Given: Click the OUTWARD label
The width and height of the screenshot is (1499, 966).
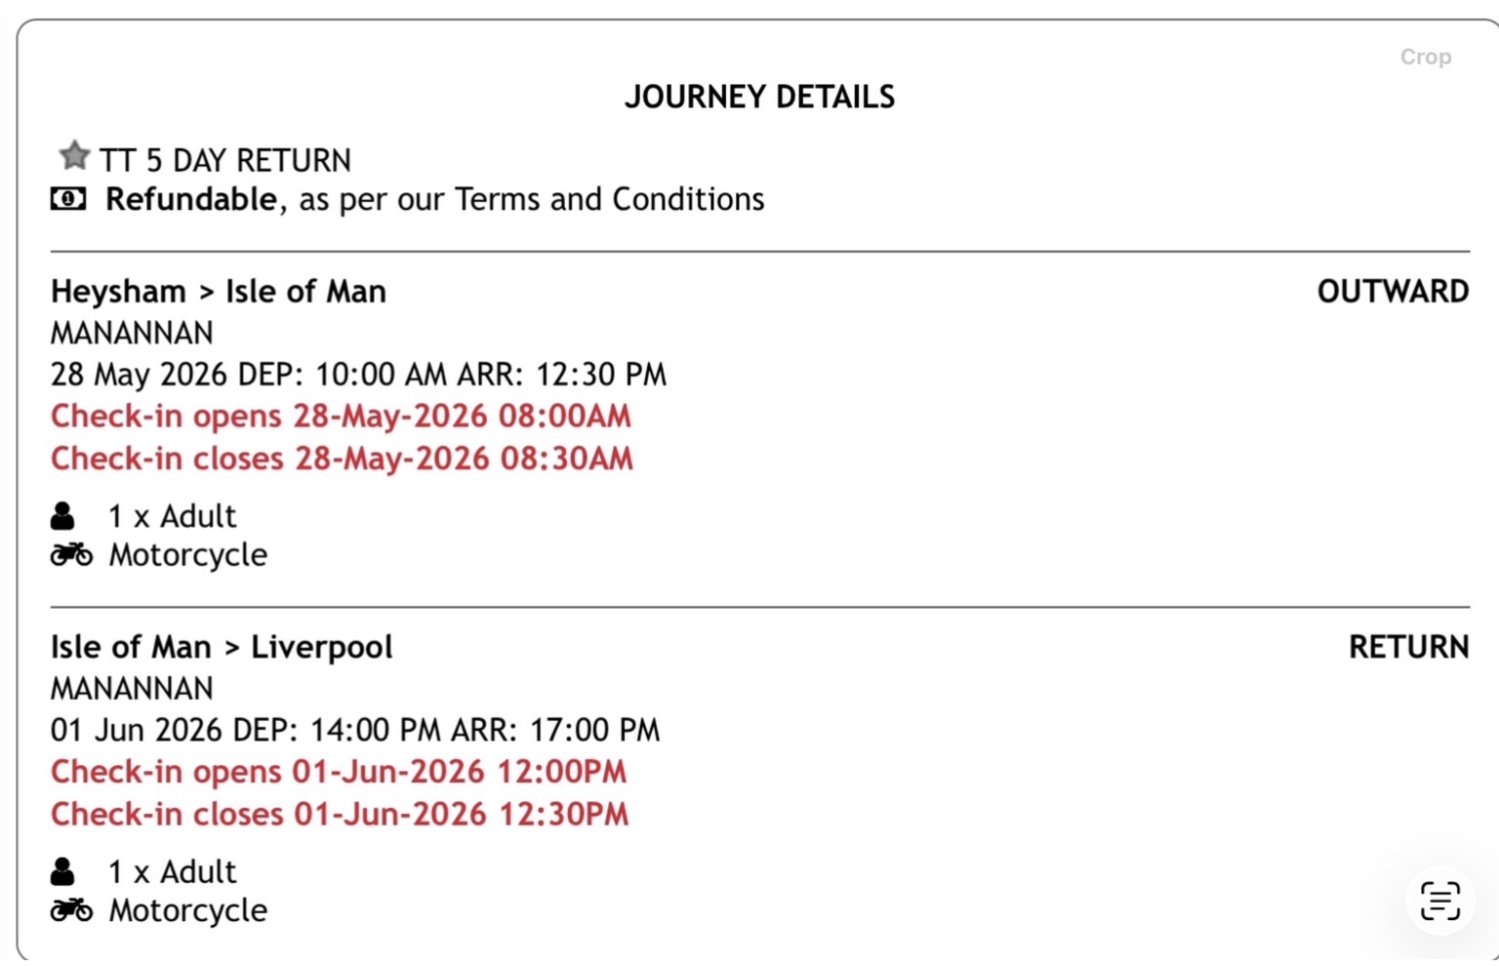Looking at the screenshot, I should 1393,291.
